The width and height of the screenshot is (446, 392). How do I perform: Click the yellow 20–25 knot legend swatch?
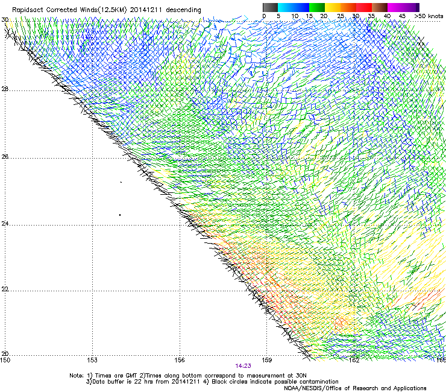pos(333,7)
